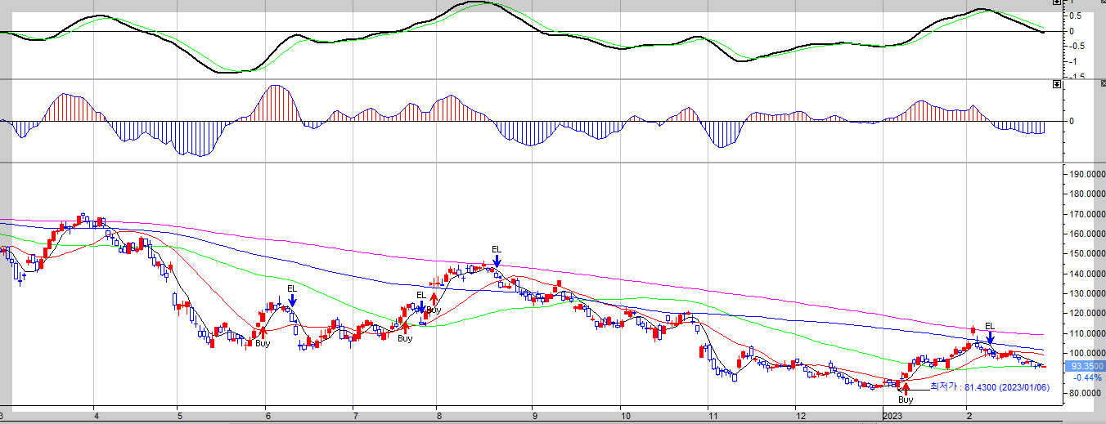Viewport: 1106px width, 424px height.
Task: Collapse the top oscillator pane with its arrow icon
Action: click(x=1057, y=2)
